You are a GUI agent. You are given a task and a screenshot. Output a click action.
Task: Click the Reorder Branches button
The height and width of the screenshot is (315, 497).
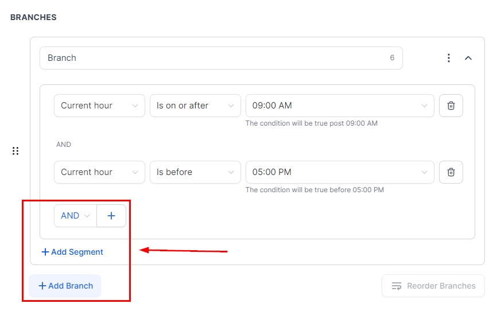(433, 286)
